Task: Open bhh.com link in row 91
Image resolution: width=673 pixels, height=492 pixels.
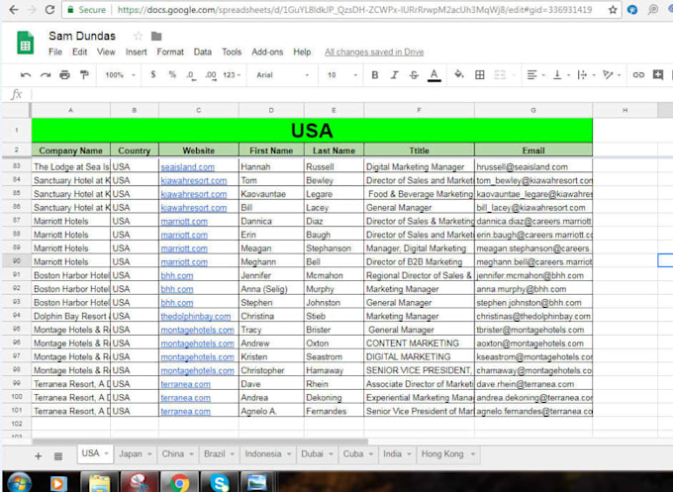Action: point(177,275)
